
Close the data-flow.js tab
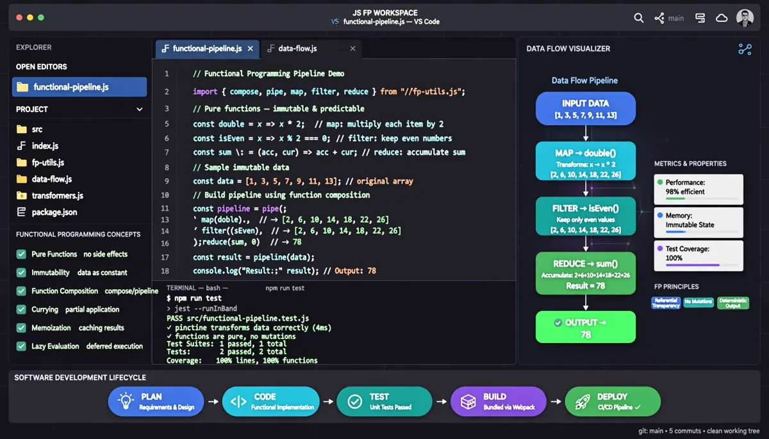[352, 49]
